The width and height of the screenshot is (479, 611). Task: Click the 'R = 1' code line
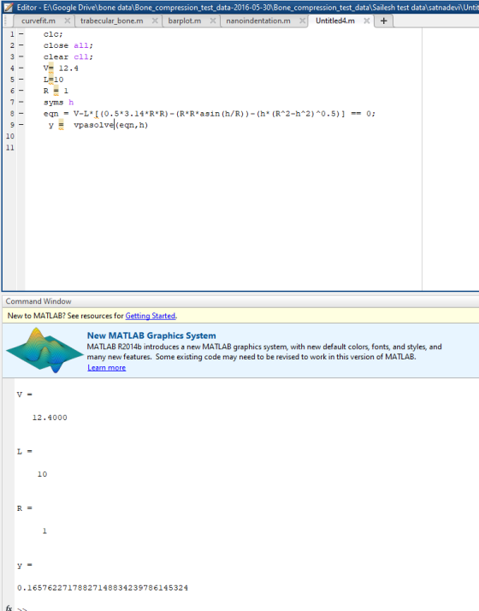56,91
